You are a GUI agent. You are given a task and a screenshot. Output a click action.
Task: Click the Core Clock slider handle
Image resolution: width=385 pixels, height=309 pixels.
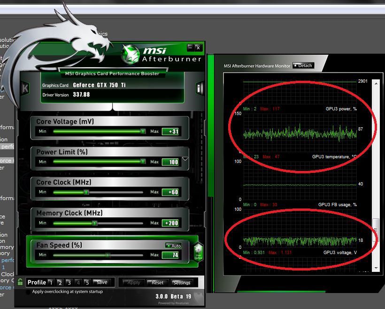coord(86,192)
